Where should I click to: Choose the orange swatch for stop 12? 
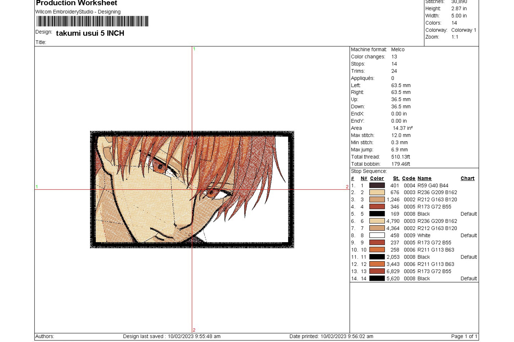[377, 264]
